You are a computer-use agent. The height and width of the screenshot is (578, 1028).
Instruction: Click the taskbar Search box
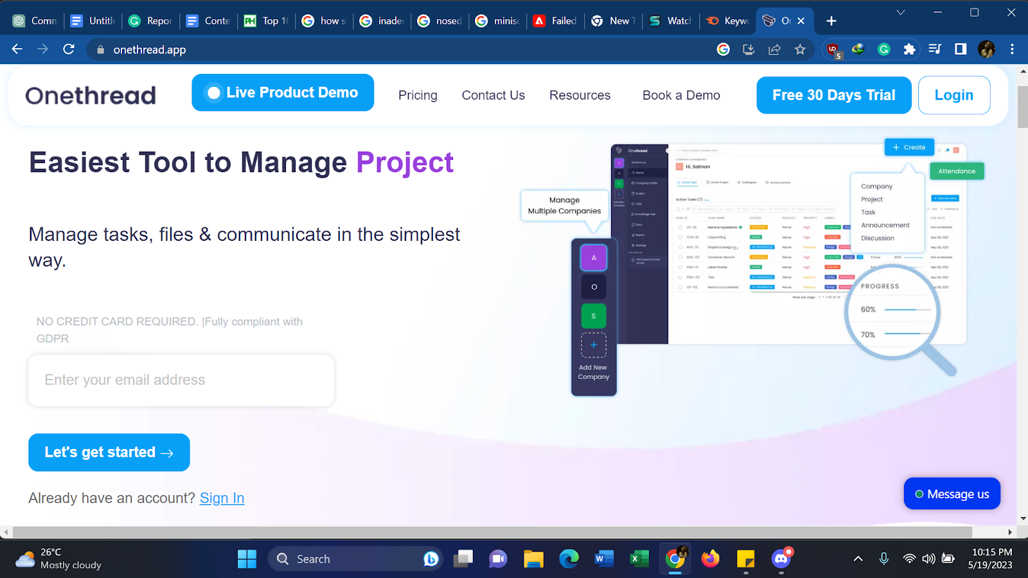click(x=355, y=559)
